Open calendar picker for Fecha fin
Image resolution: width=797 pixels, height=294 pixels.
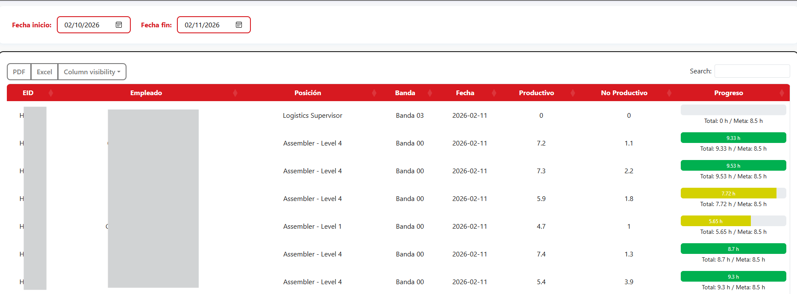pyautogui.click(x=239, y=25)
